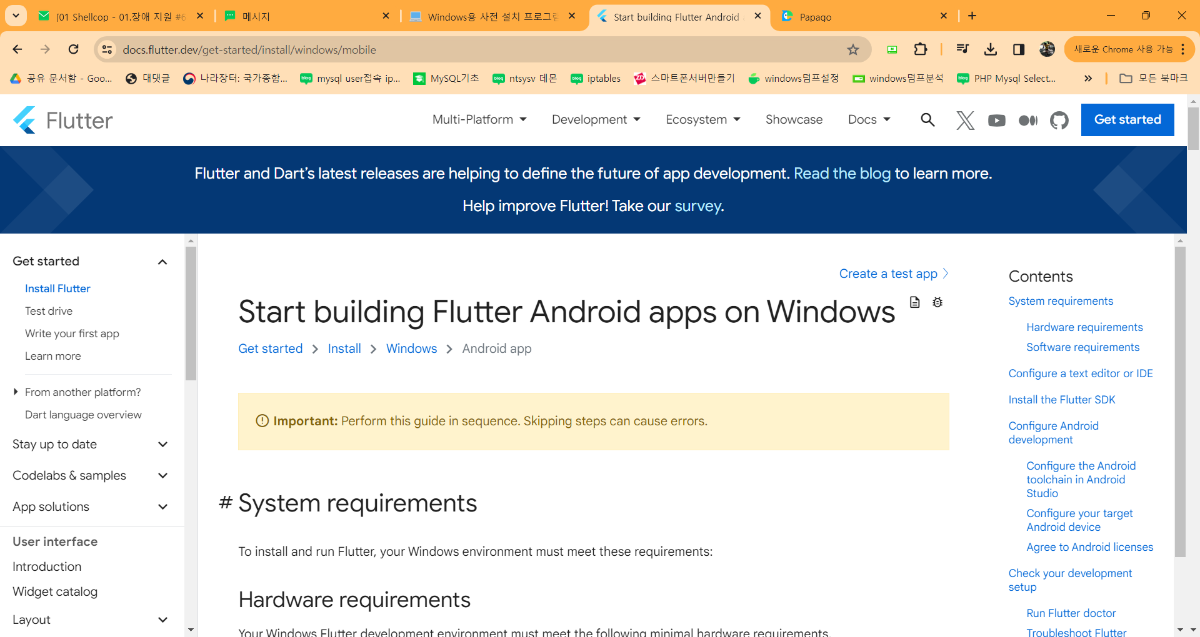1200x637 pixels.
Task: Open the tab search dropdown arrow
Action: (16, 16)
